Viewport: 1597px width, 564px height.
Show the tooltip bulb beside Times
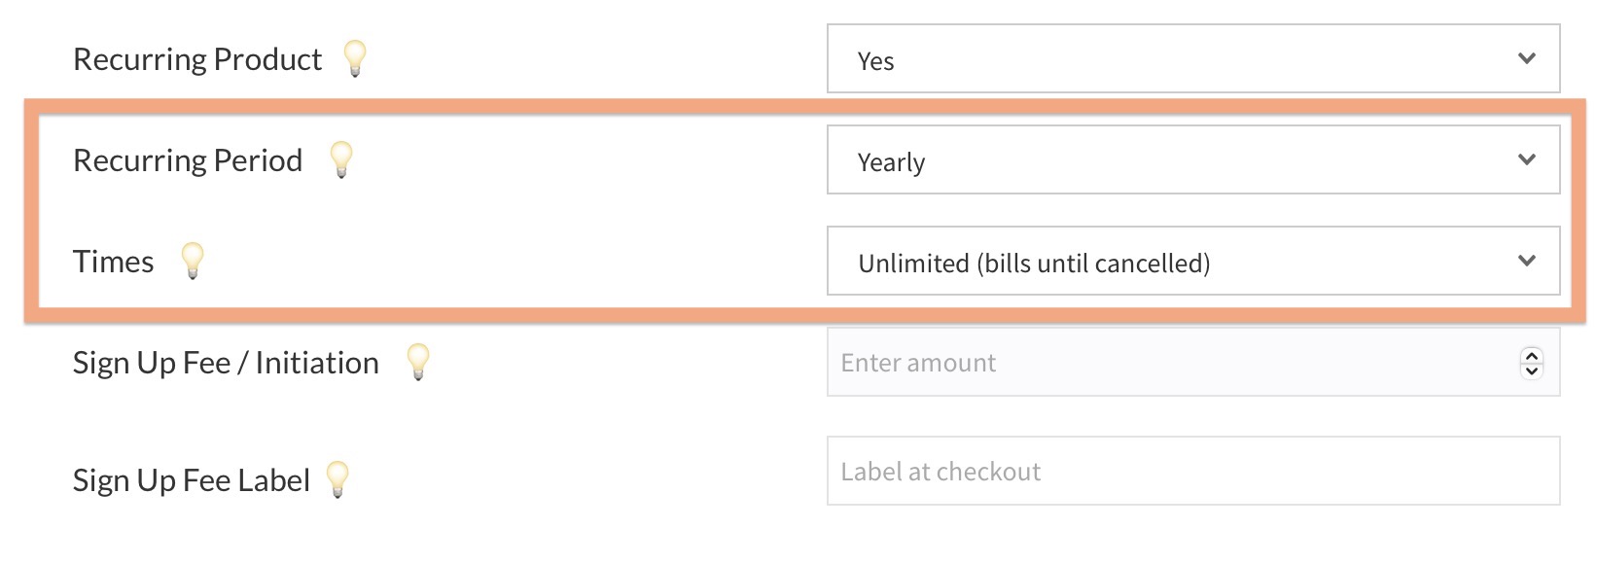[x=193, y=260]
